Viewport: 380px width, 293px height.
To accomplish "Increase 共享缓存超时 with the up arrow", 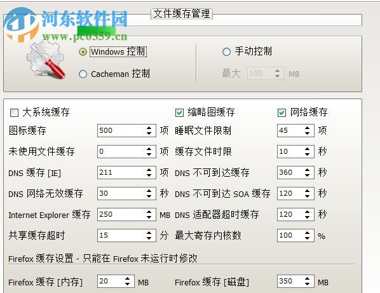I will (x=149, y=233).
